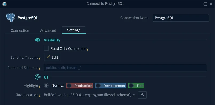Click info icon next to Included Schemas
This screenshot has height=105, width=215.
click(40, 68)
